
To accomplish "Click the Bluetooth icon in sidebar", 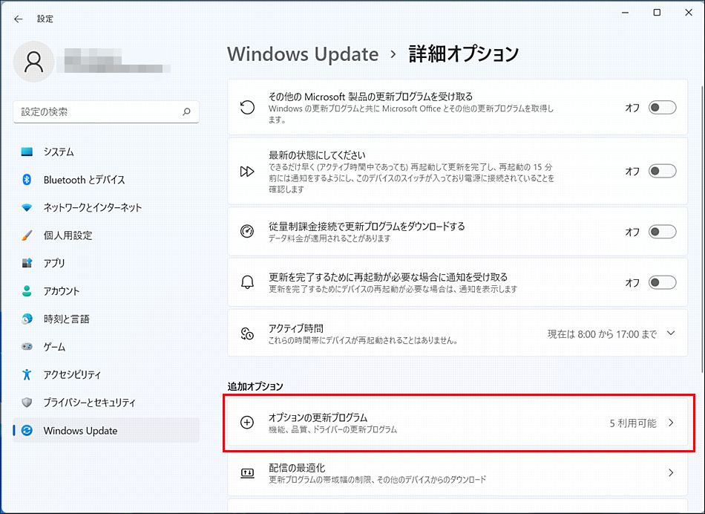I will [27, 180].
